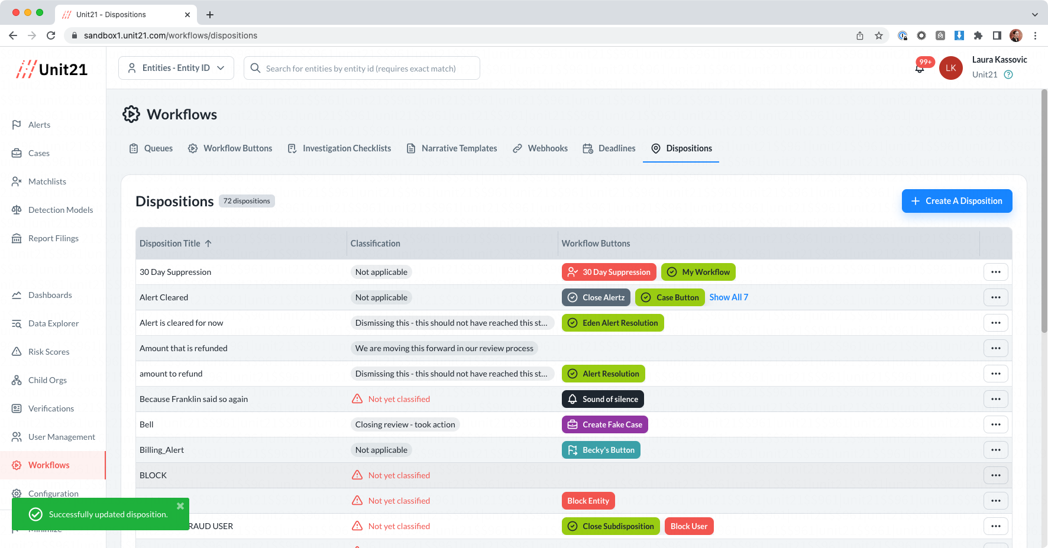Open the notifications bell icon
Screen dimensions: 1048x548
[x=920, y=68]
